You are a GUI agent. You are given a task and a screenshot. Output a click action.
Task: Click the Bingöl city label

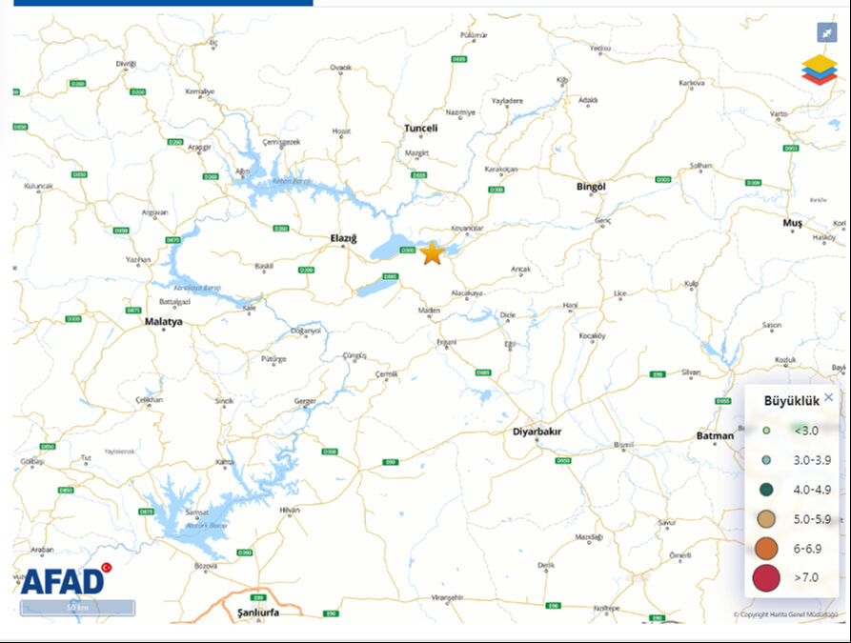[x=592, y=187]
